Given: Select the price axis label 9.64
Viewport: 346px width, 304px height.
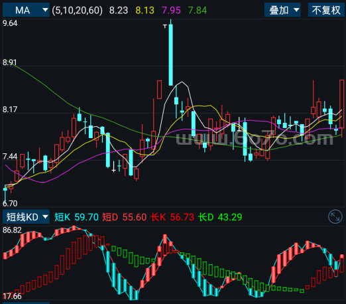Looking at the screenshot, I should [x=10, y=23].
